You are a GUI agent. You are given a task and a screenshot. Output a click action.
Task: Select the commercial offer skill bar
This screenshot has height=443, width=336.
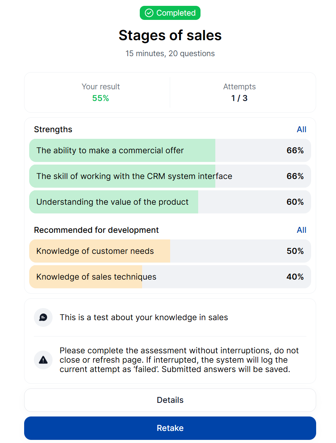click(x=170, y=150)
